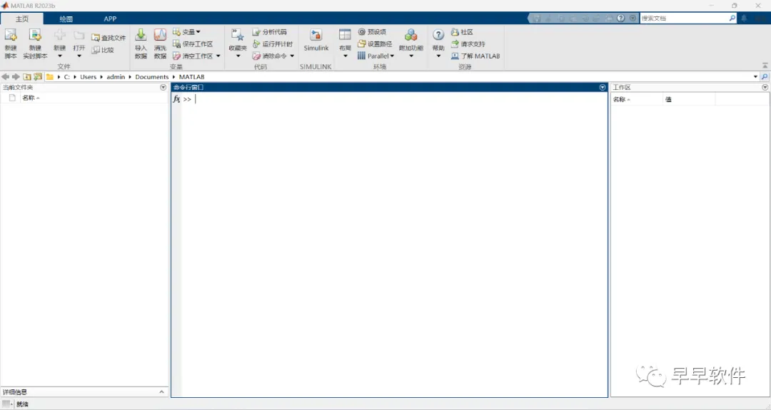The height and width of the screenshot is (410, 771).
Task: Click MATLAB in the address path
Action: [x=192, y=76]
